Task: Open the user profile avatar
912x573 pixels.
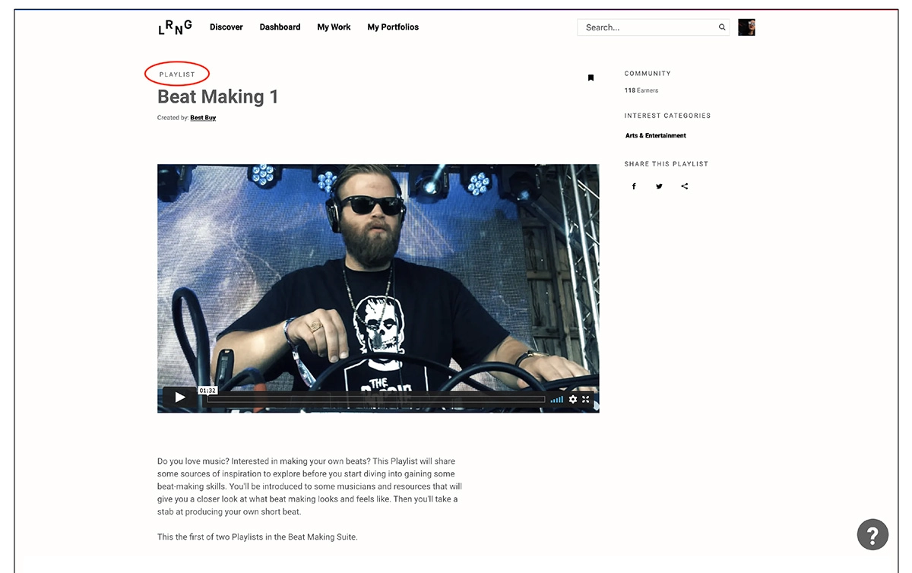Action: (x=746, y=27)
